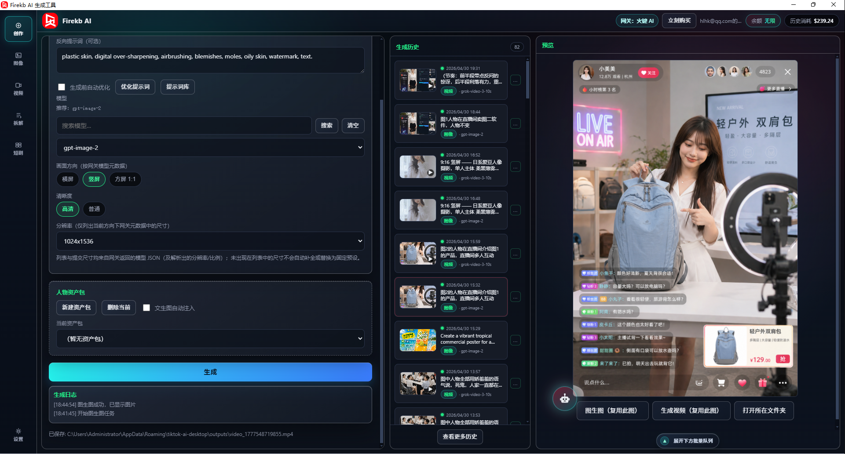Open 设置 at the sidebar bottom
The width and height of the screenshot is (845, 454).
point(18,435)
